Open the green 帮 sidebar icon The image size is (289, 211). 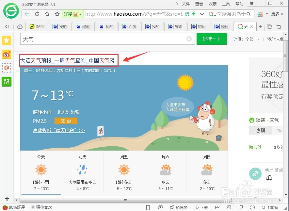pyautogui.click(x=7, y=81)
